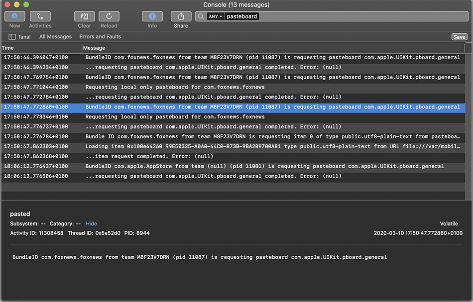
Task: Select the highlighted row at 17:50:47.772860
Action: click(233, 107)
